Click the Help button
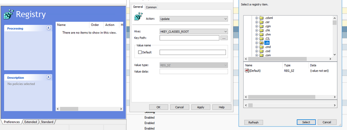This screenshot has height=130, width=347. click(x=221, y=107)
